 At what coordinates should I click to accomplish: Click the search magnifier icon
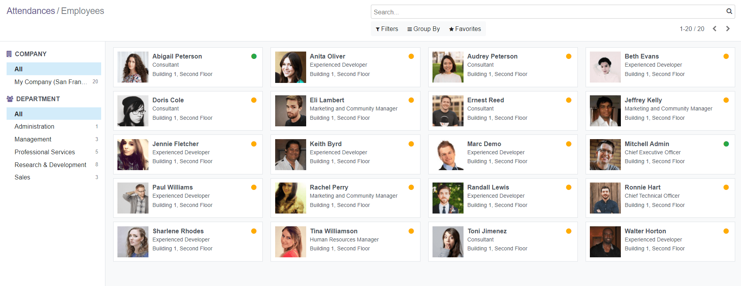[729, 12]
